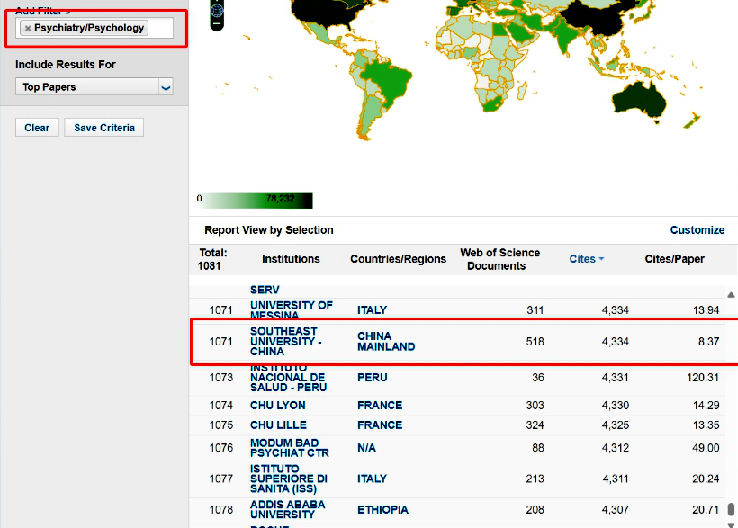Click the Countries/Regions column header
The height and width of the screenshot is (528, 738).
click(x=398, y=259)
